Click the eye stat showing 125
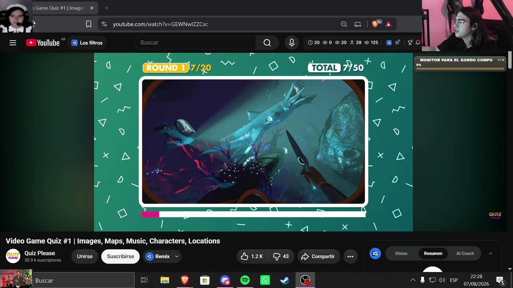This screenshot has width=513, height=288. point(372,42)
